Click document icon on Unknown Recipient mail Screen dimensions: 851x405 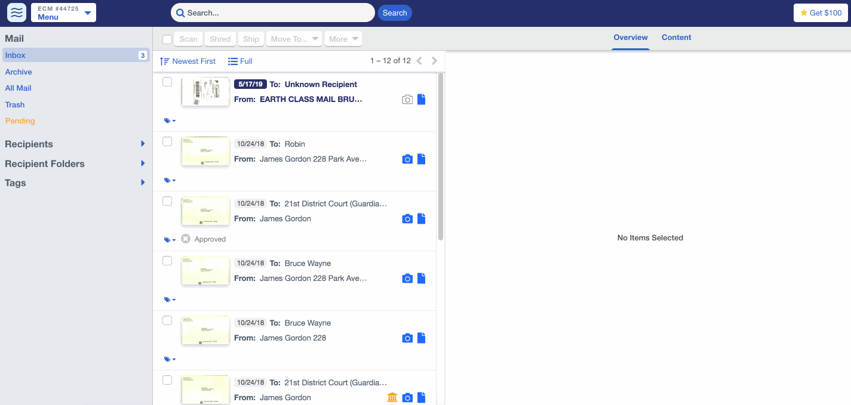pyautogui.click(x=422, y=99)
